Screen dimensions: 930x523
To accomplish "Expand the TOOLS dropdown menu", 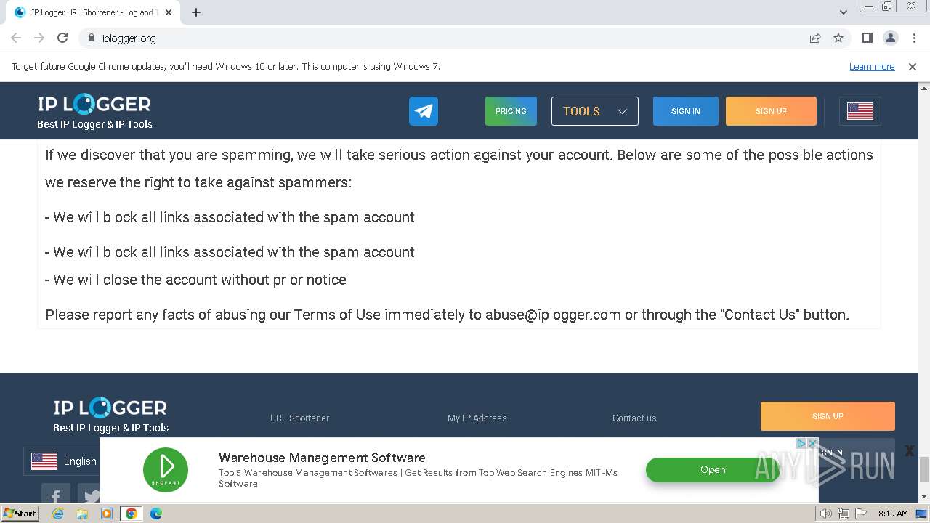I will (594, 111).
